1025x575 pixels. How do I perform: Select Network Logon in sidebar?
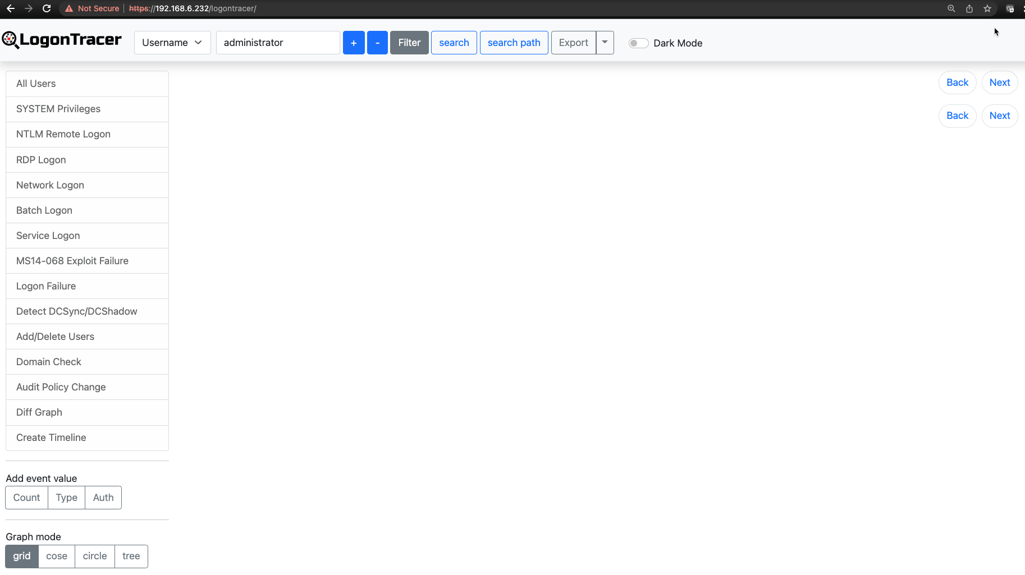pos(87,185)
